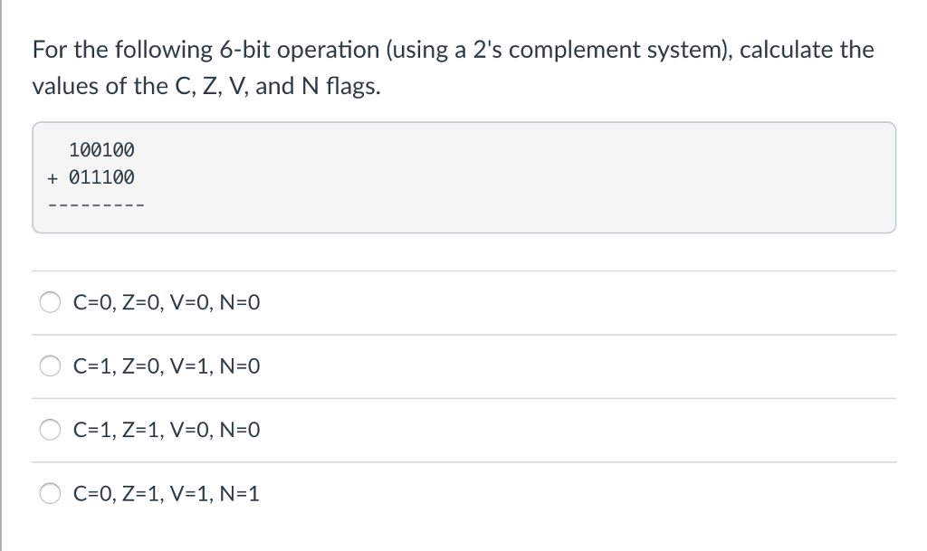927x551 pixels.
Task: Click the answer label text 'C=1, Z=1, V=0, N=0'
Action: coord(167,431)
